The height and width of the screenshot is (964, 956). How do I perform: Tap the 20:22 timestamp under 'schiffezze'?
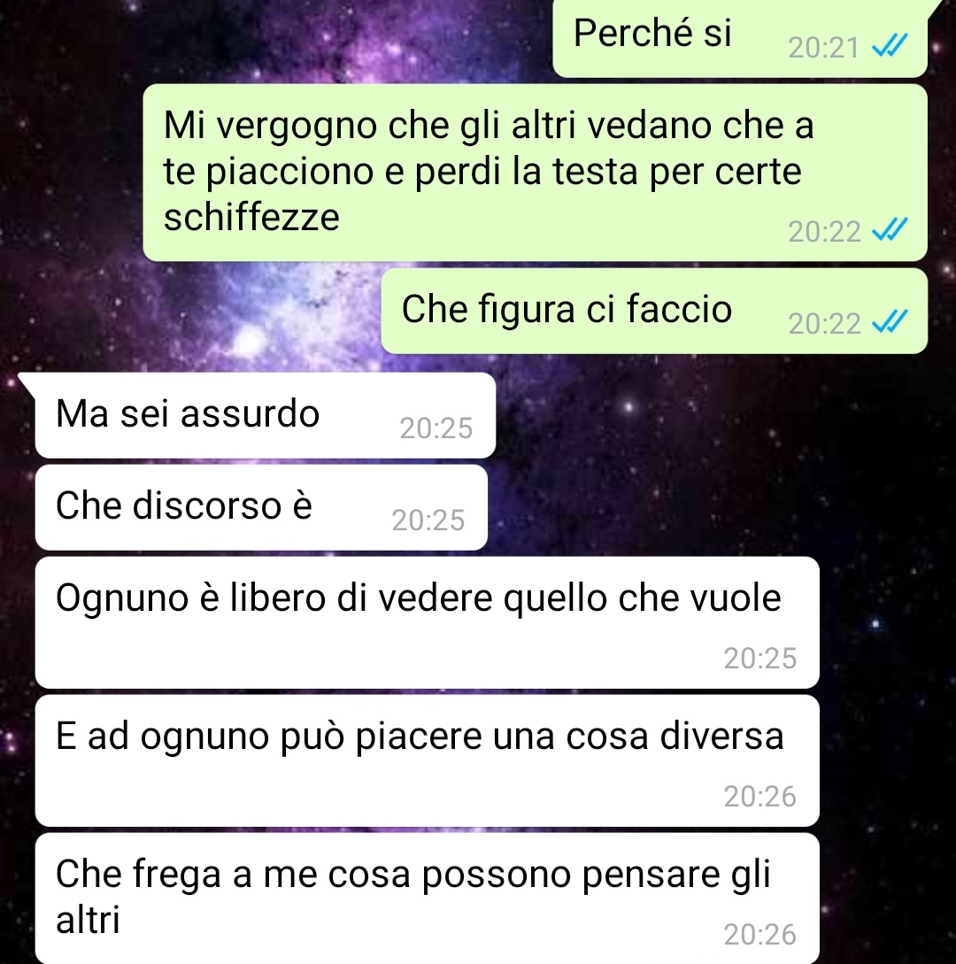tap(824, 232)
